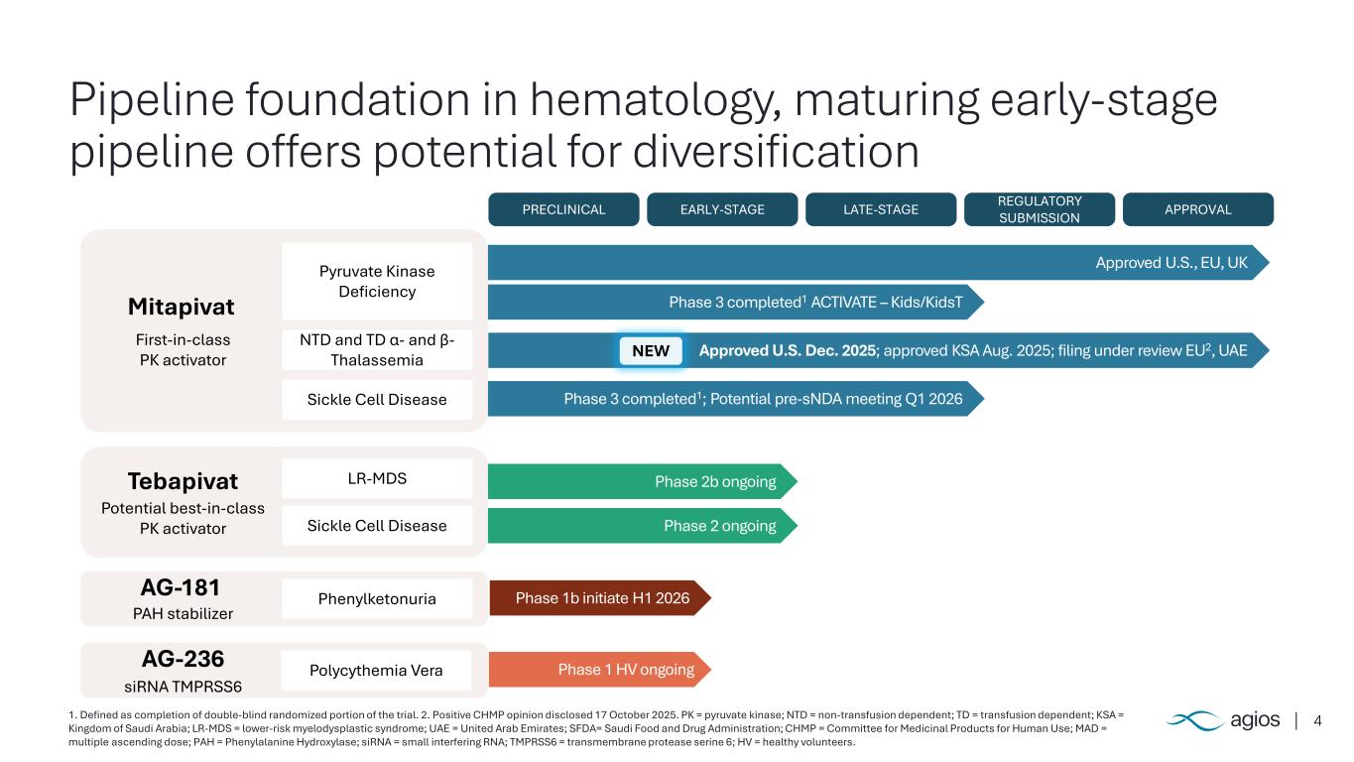
Task: Click the NEW badge on thalassemia bar
Action: point(651,350)
